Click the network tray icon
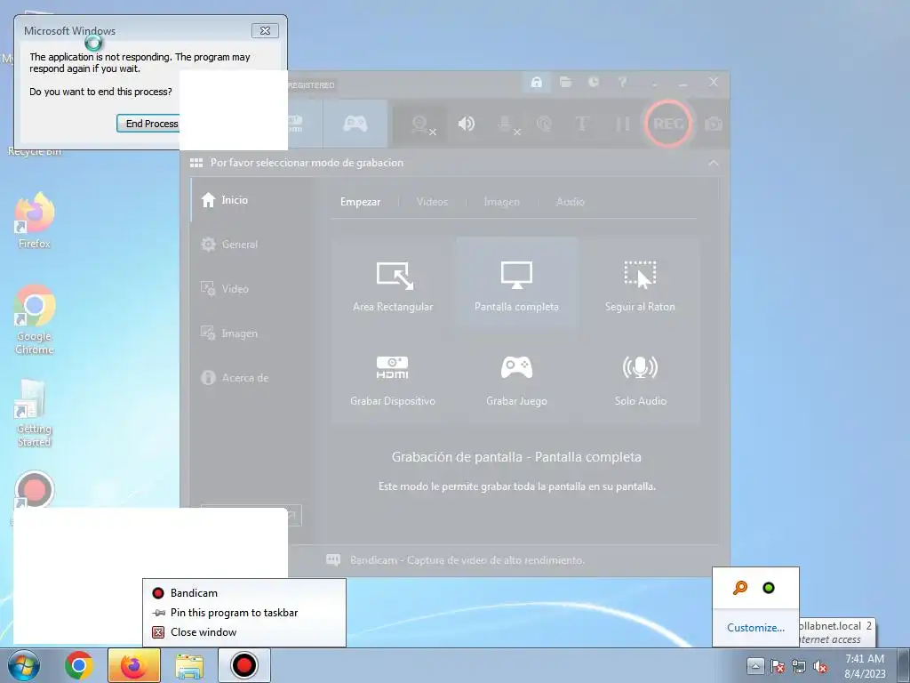 (x=799, y=667)
